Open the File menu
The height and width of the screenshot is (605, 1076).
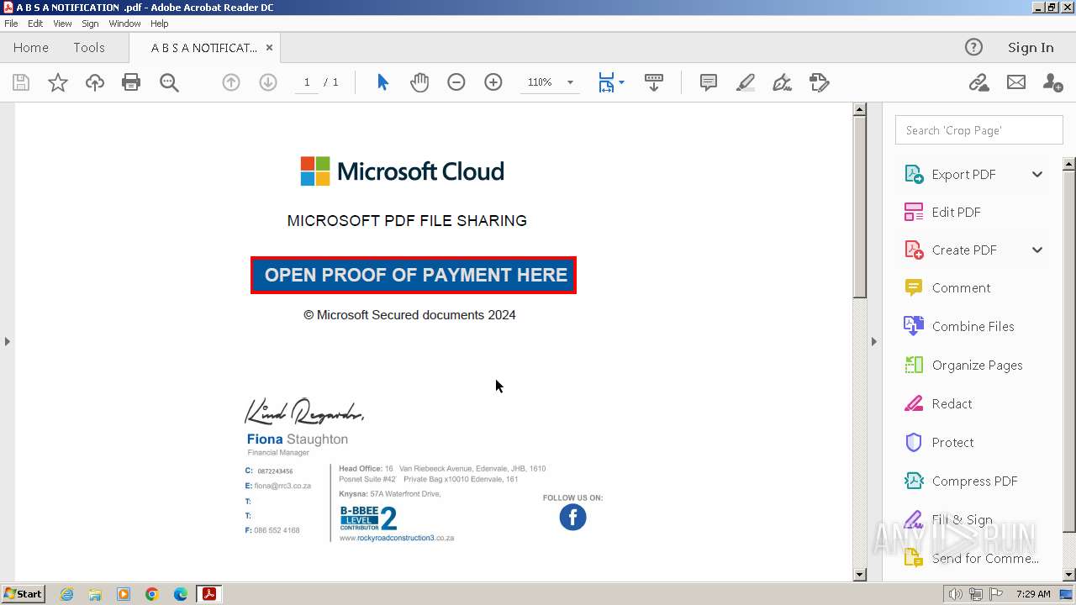[x=11, y=24]
